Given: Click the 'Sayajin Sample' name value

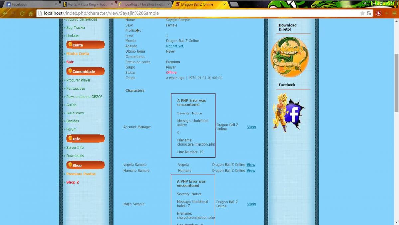Looking at the screenshot, I should click(x=178, y=20).
